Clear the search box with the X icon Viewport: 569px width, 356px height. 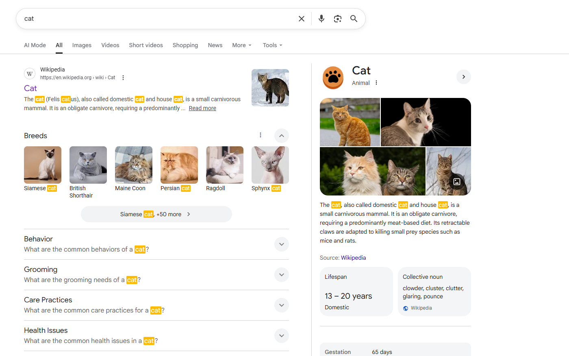tap(301, 18)
